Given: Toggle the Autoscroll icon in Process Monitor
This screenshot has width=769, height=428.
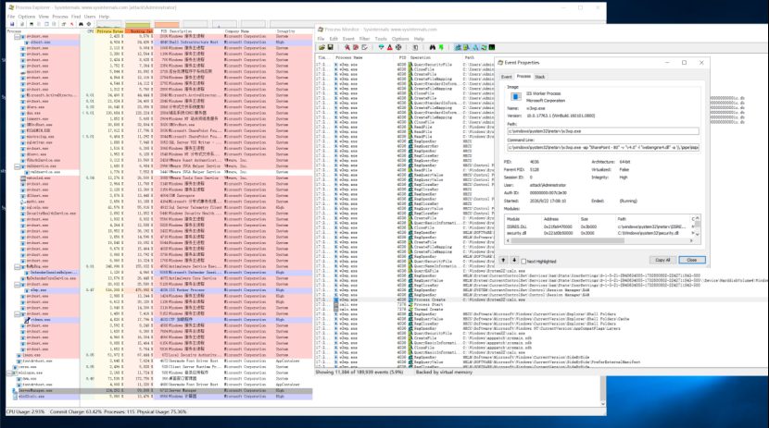Looking at the screenshot, I should [356, 47].
